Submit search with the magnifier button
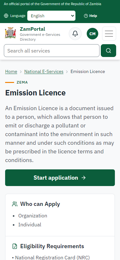The height and width of the screenshot is (260, 120). (x=108, y=51)
